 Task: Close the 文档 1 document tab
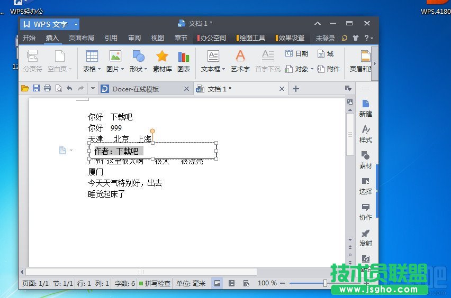click(x=282, y=89)
